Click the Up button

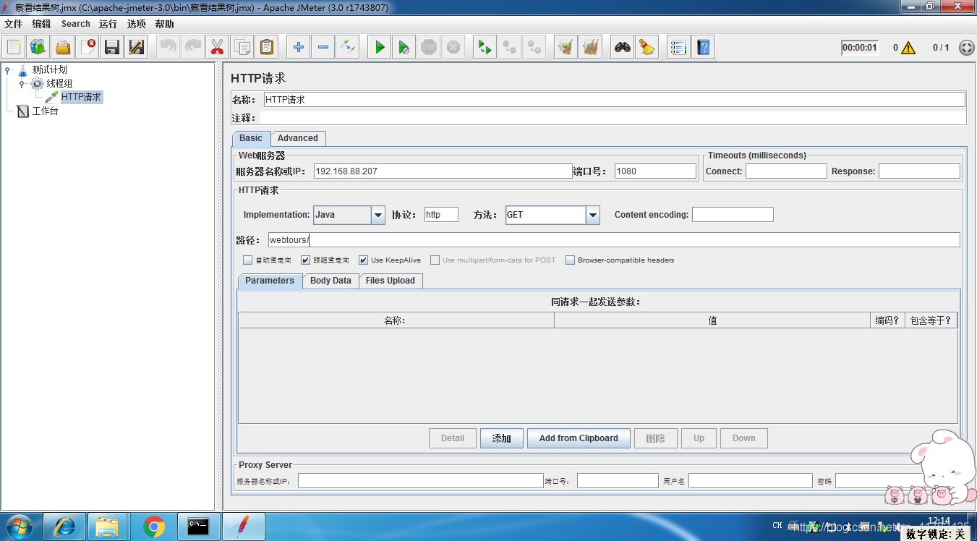tap(699, 438)
